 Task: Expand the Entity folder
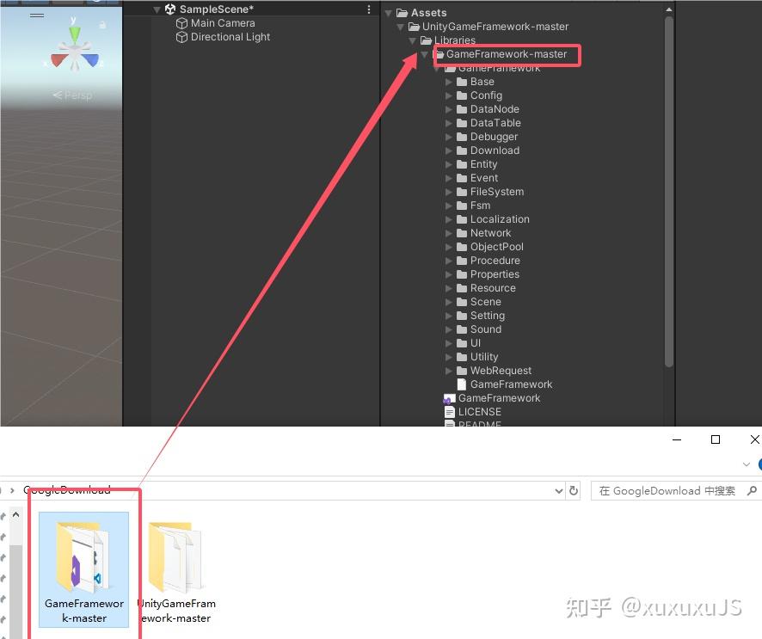pyautogui.click(x=448, y=164)
